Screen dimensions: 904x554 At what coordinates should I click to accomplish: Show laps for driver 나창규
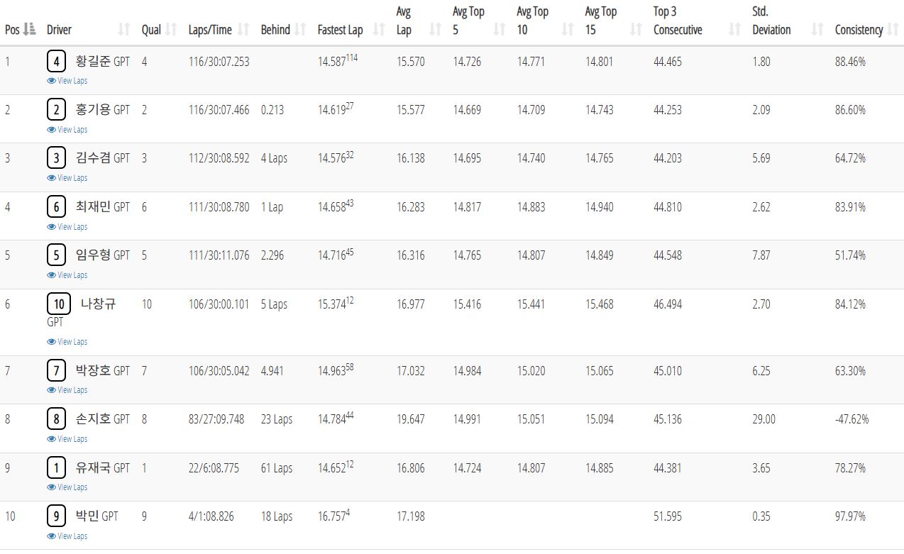67,342
